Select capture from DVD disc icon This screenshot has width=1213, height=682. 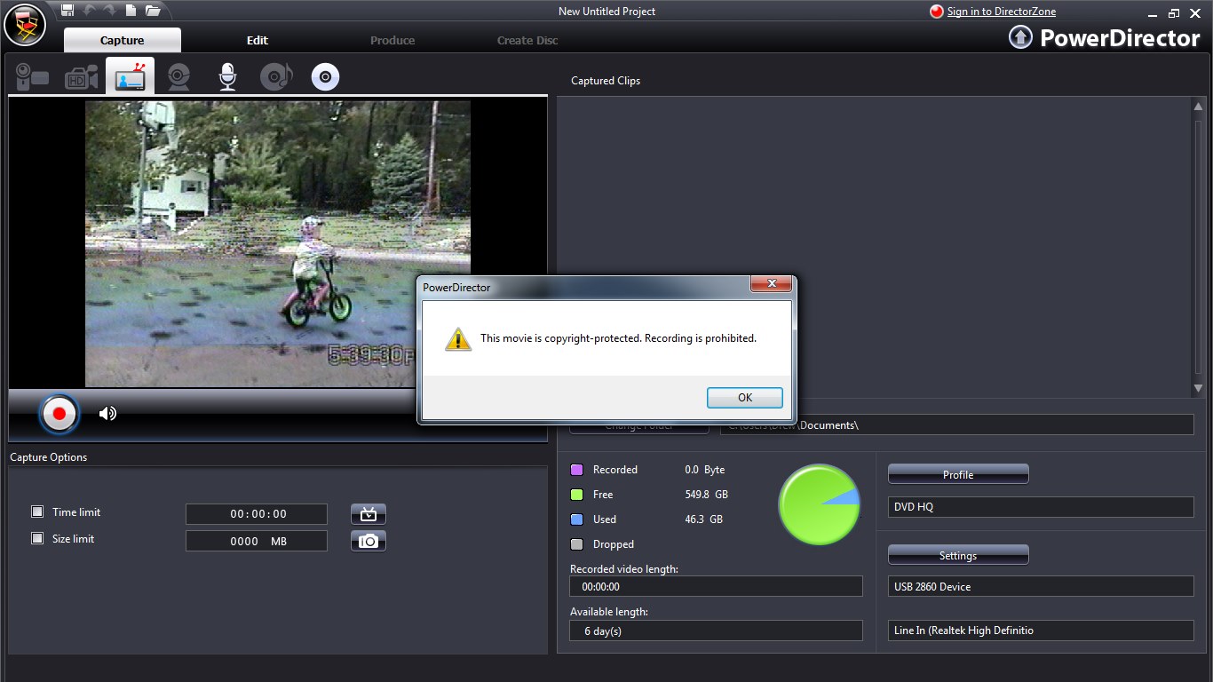[325, 77]
